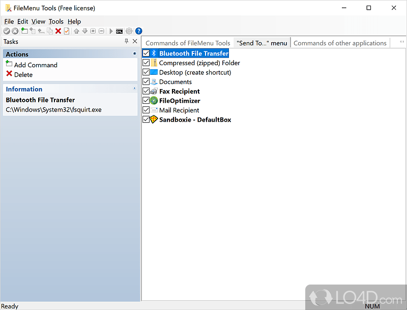The image size is (407, 310).
Task: Move the selected command up with arrow icon
Action: coord(76,31)
